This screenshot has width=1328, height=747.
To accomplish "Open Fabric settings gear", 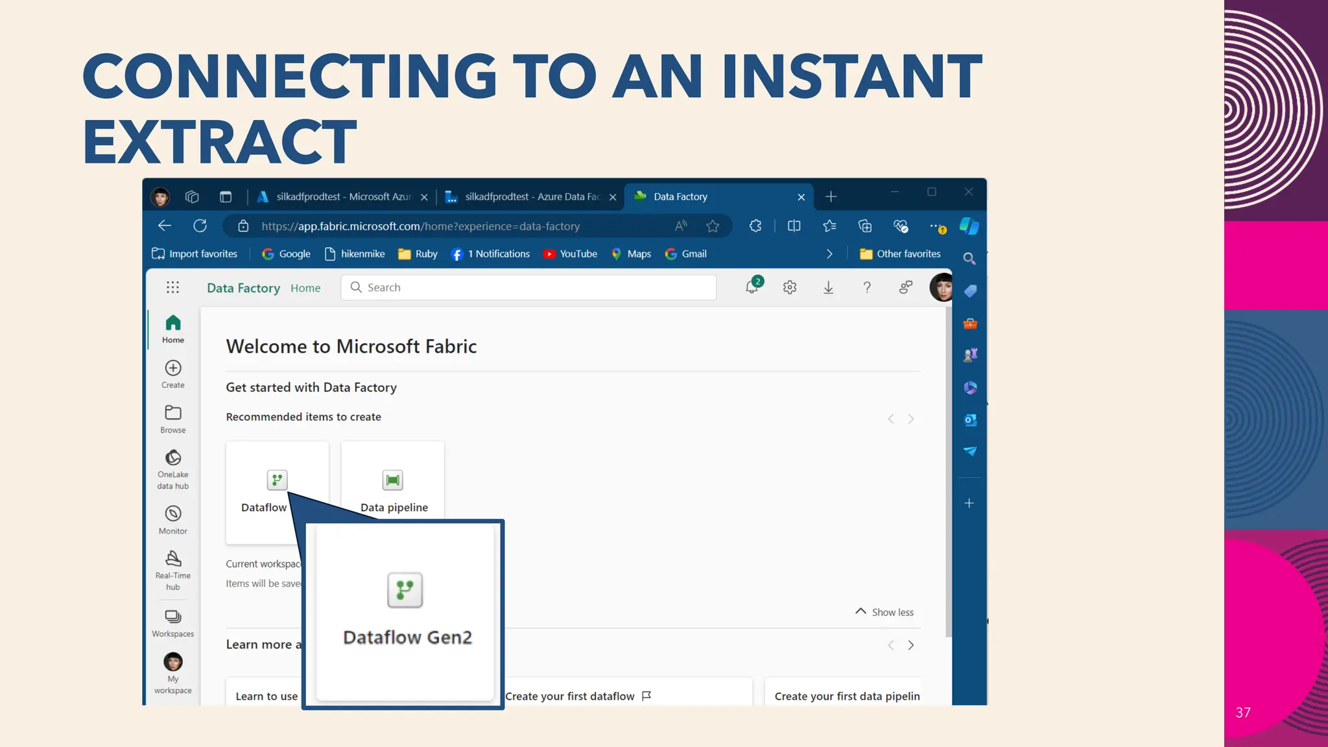I will click(790, 287).
